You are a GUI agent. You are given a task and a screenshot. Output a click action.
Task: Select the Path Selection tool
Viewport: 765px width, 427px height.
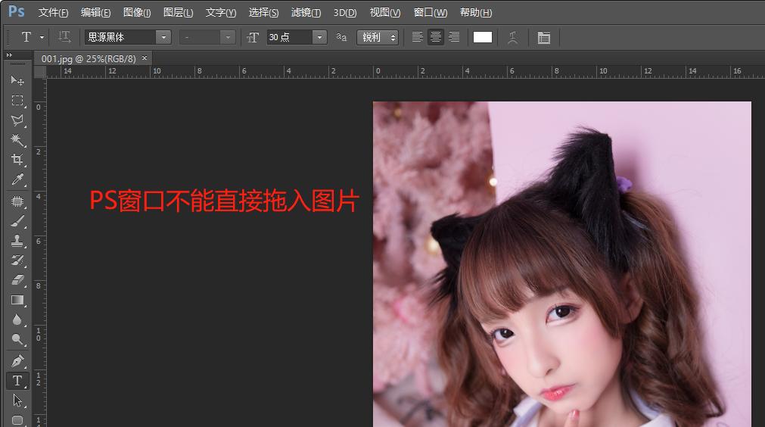coord(17,401)
